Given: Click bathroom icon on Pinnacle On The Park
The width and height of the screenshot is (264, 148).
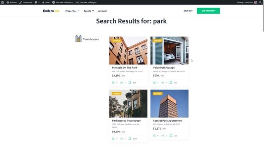Looking at the screenshot, I should point(122,83).
